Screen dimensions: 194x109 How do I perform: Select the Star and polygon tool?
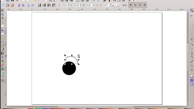pos(2,38)
